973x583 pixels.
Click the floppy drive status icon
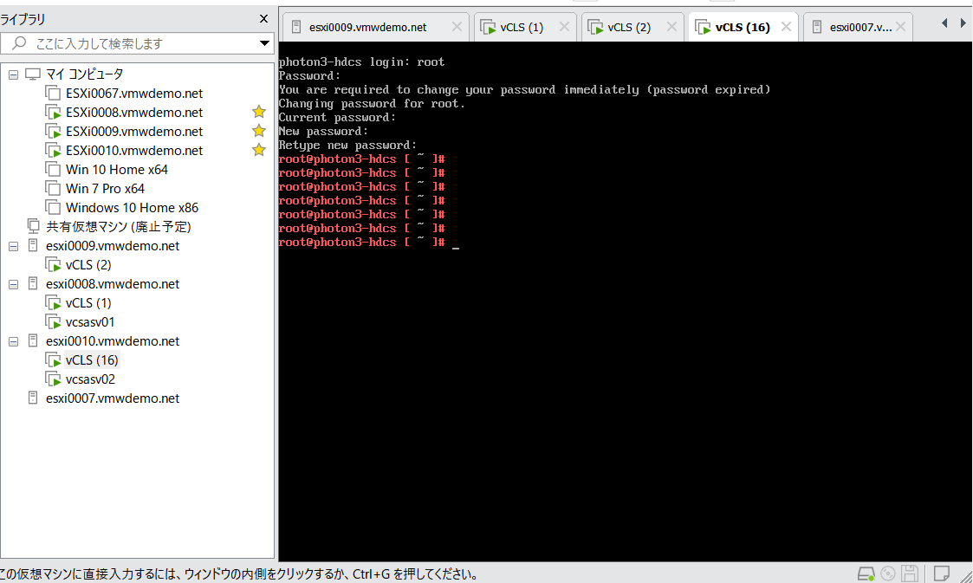(910, 573)
